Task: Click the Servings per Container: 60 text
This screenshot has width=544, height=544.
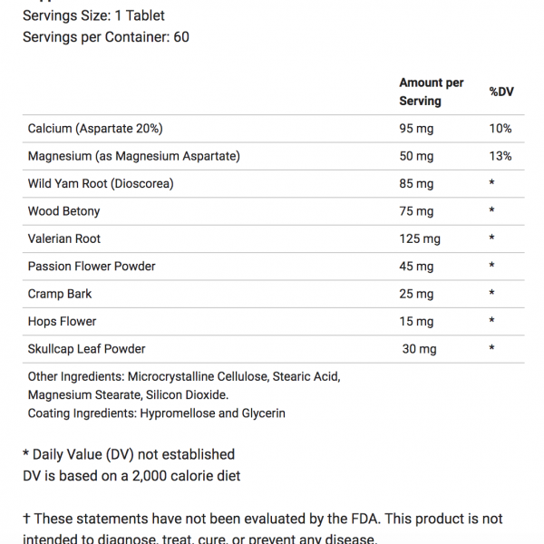Action: pos(105,37)
